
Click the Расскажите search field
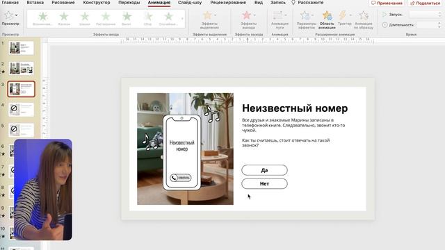click(x=311, y=3)
